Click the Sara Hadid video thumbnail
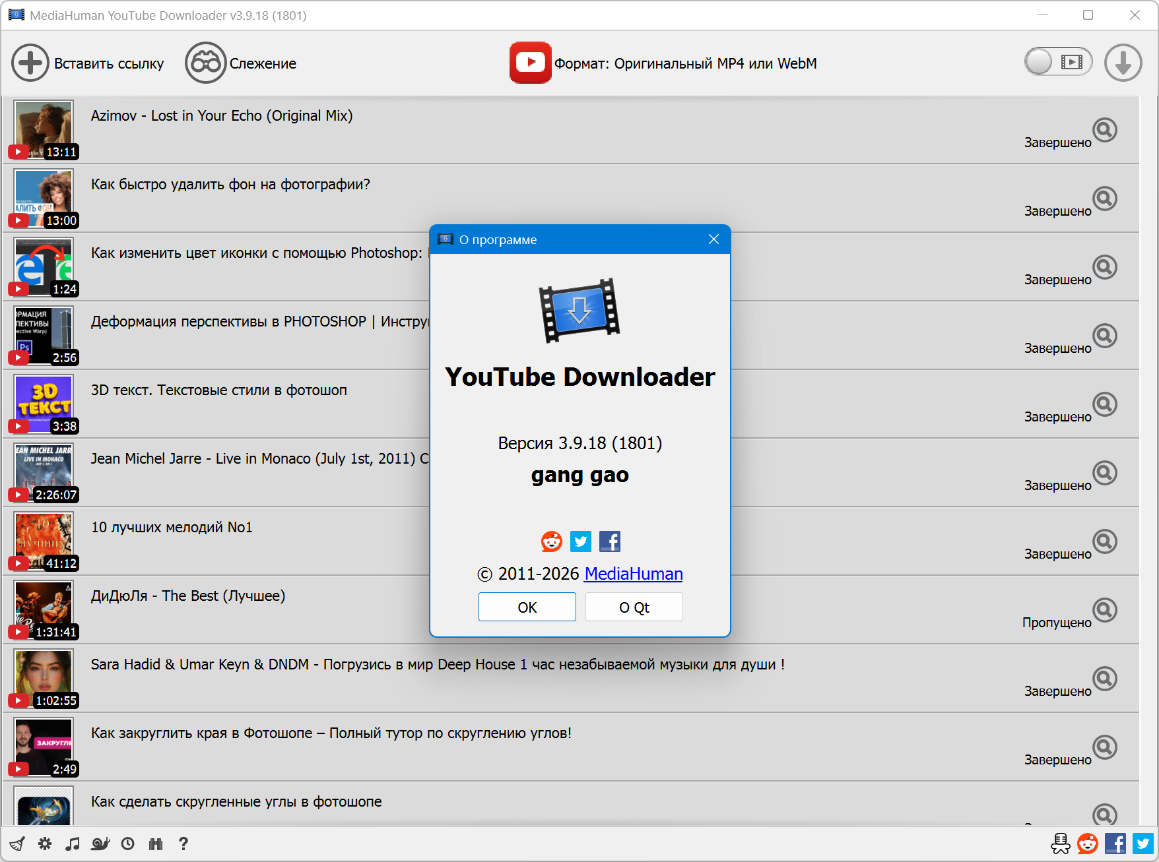Image resolution: width=1159 pixels, height=862 pixels. [x=44, y=679]
